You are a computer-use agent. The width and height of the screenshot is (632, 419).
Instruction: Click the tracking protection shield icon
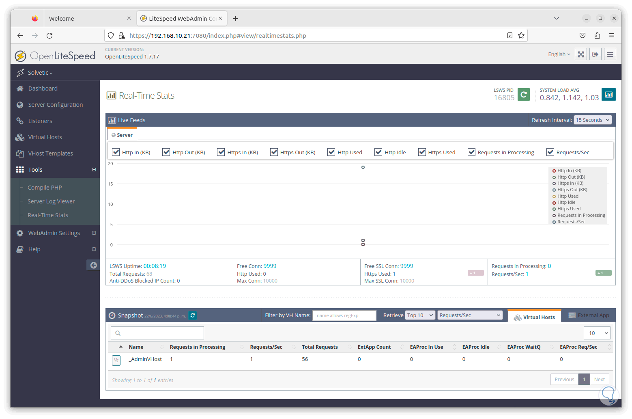pos(111,36)
